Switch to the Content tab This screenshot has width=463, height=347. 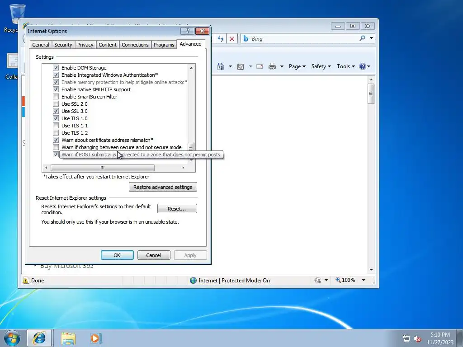[x=108, y=45]
